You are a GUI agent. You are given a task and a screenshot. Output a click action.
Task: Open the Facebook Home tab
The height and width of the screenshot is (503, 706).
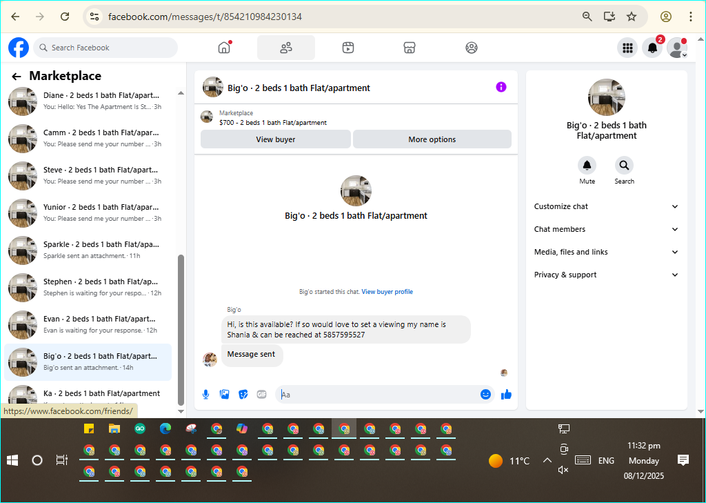[x=224, y=48]
